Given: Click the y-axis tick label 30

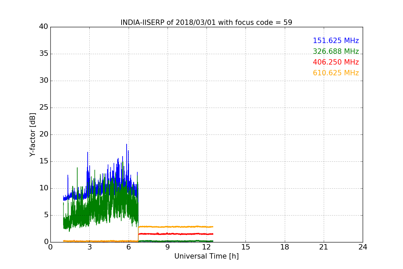Looking at the screenshot, I should pyautogui.click(x=43, y=81).
